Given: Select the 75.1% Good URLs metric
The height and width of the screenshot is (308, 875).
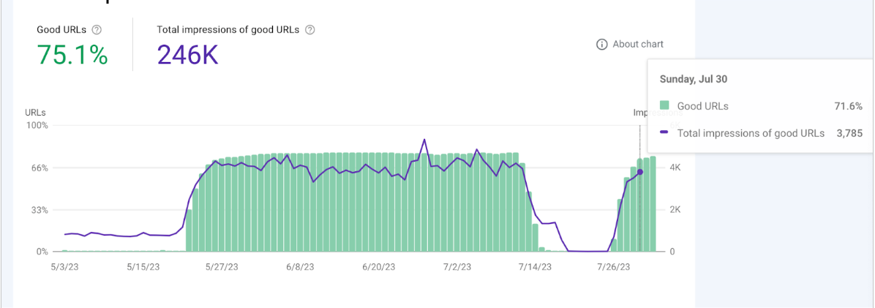Looking at the screenshot, I should pyautogui.click(x=72, y=55).
